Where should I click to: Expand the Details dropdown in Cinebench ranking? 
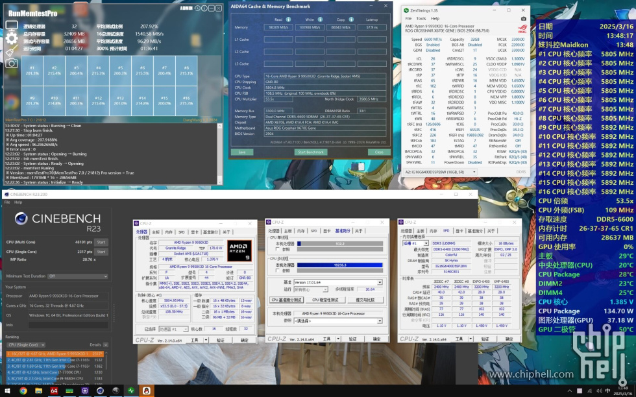[105, 344]
